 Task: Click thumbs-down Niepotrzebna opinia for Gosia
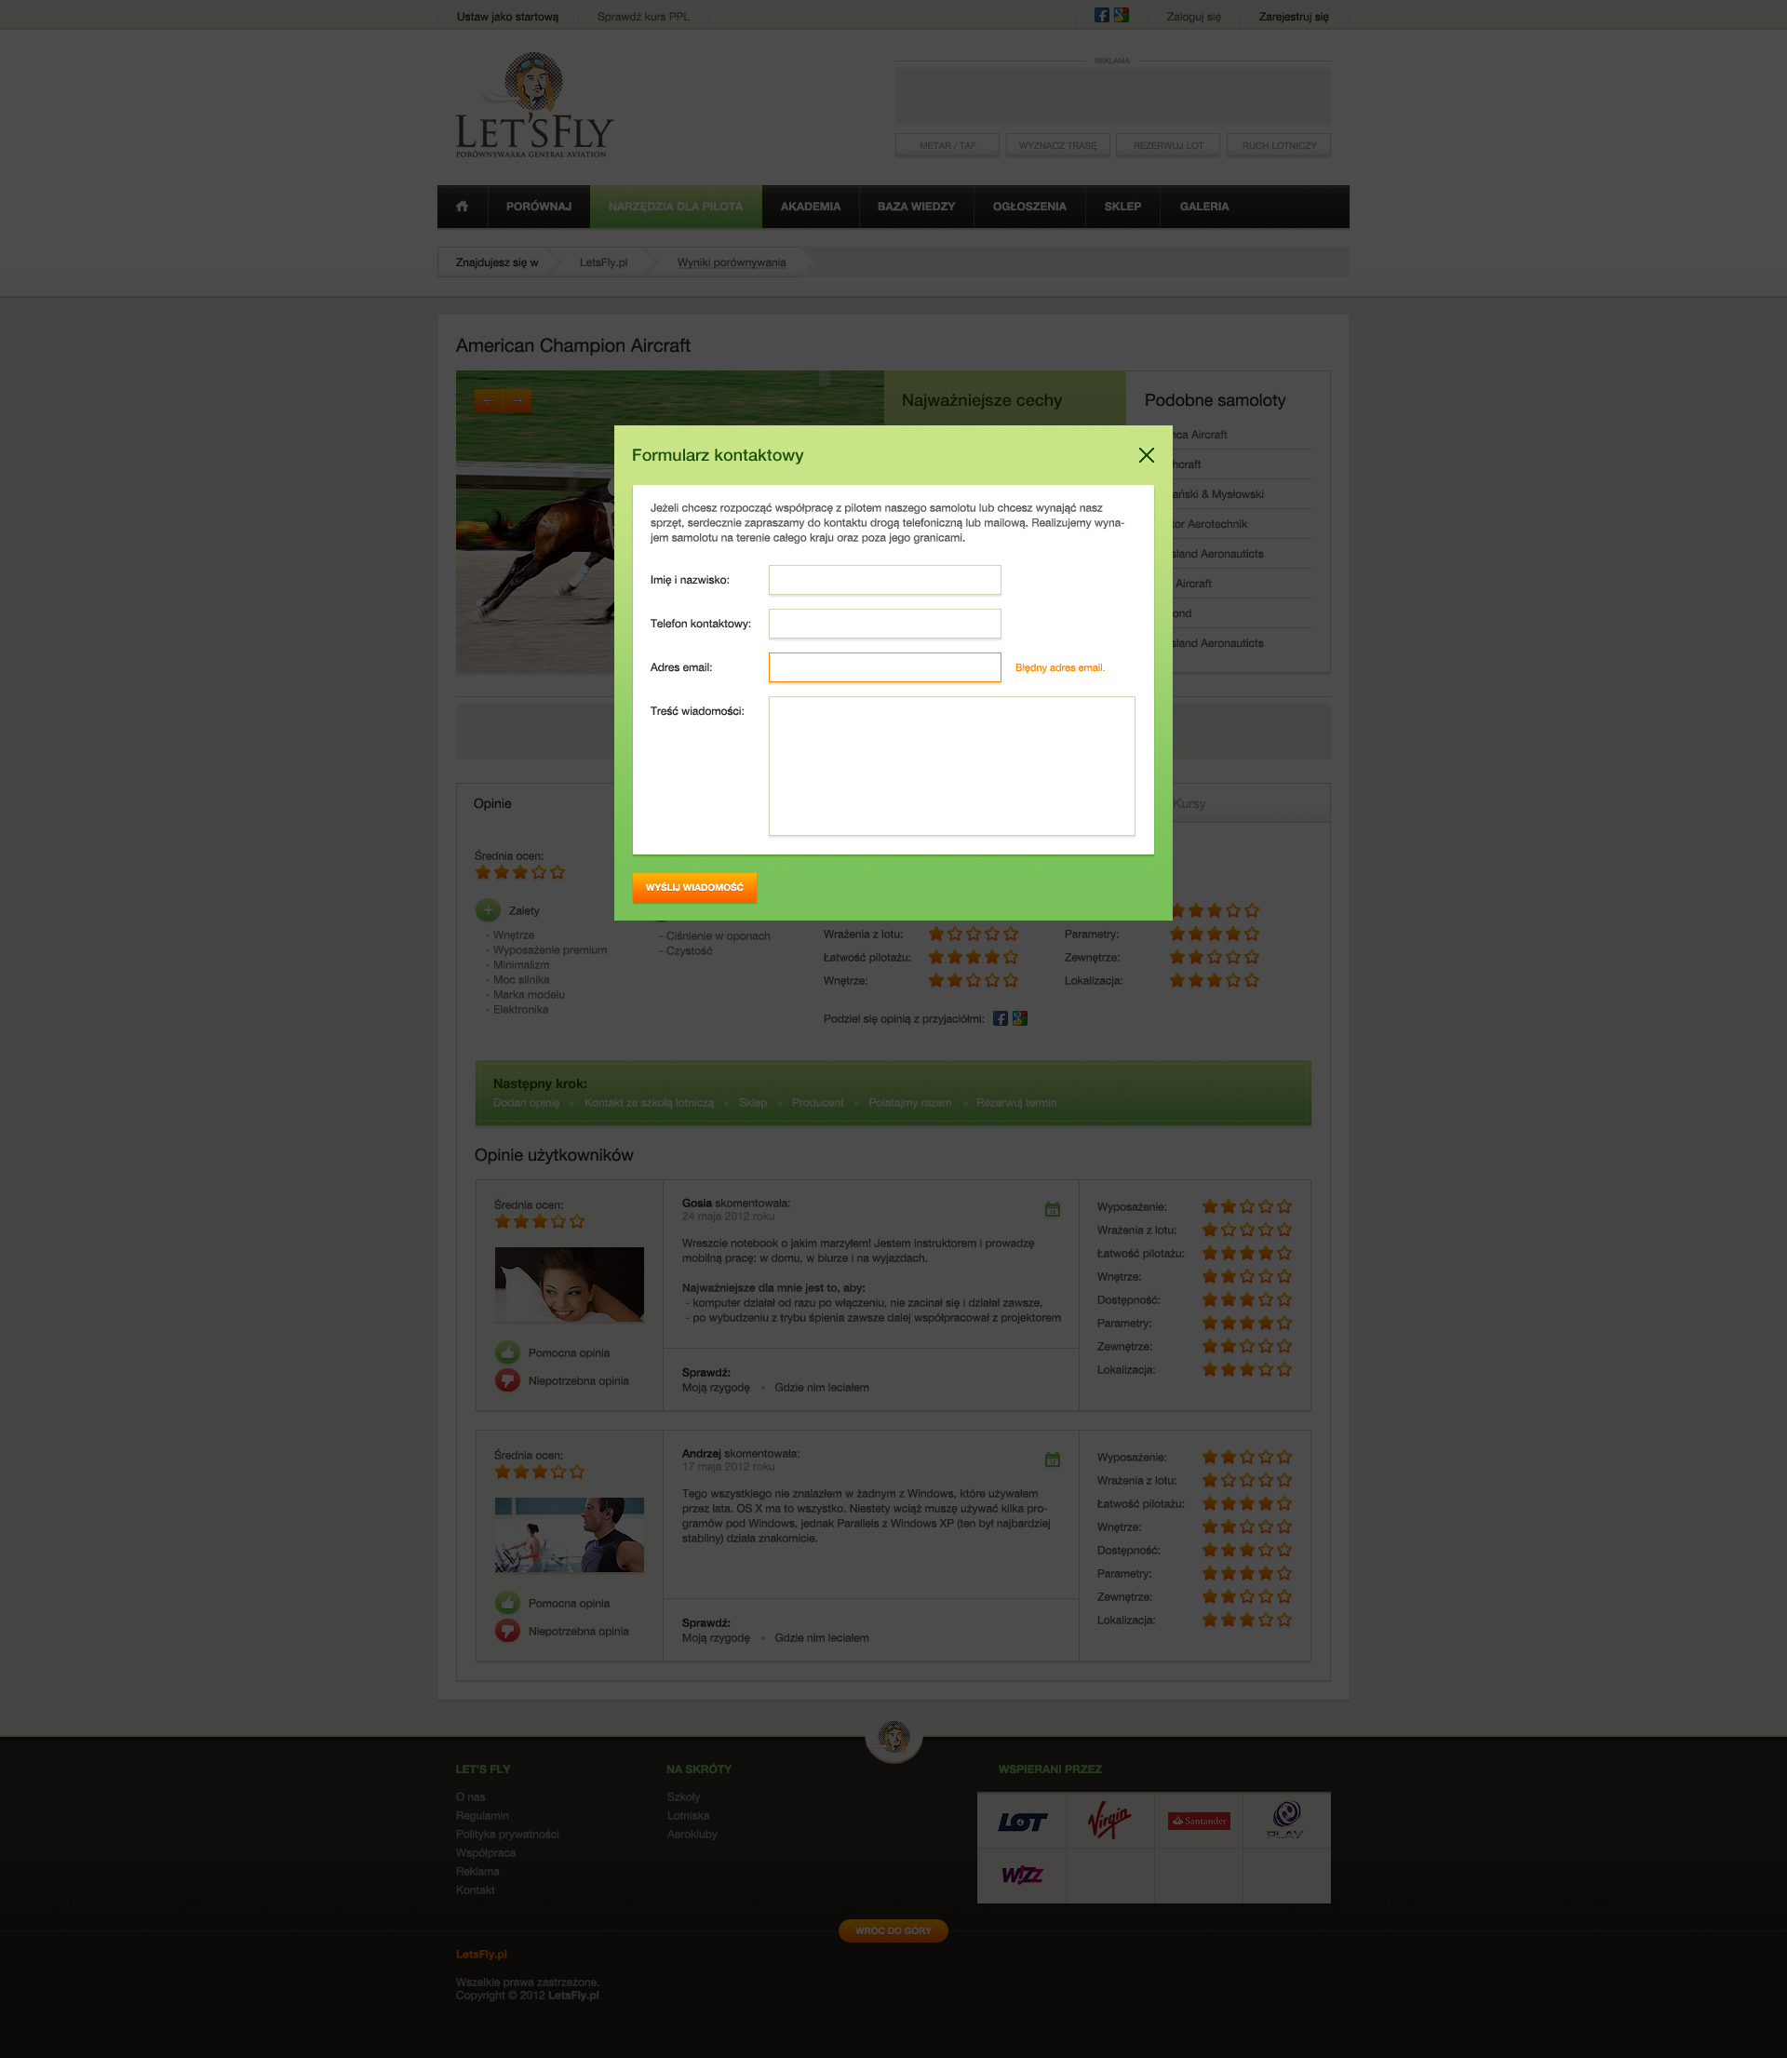pyautogui.click(x=507, y=1381)
